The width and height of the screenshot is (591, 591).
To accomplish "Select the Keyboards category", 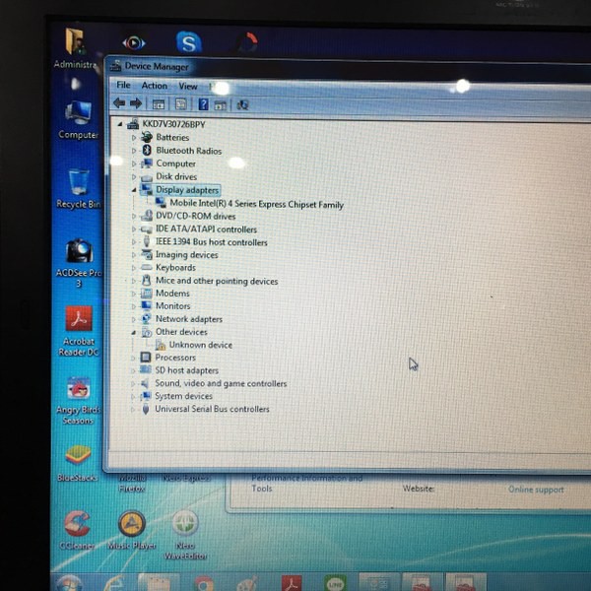I will [175, 268].
